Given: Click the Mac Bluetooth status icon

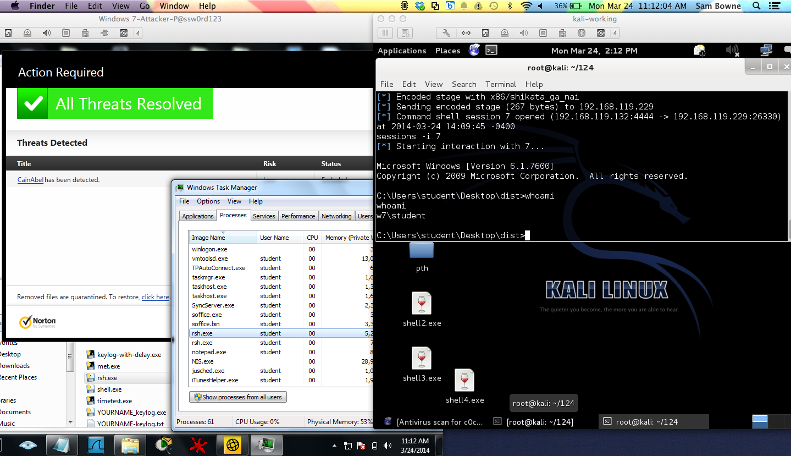Looking at the screenshot, I should (510, 6).
